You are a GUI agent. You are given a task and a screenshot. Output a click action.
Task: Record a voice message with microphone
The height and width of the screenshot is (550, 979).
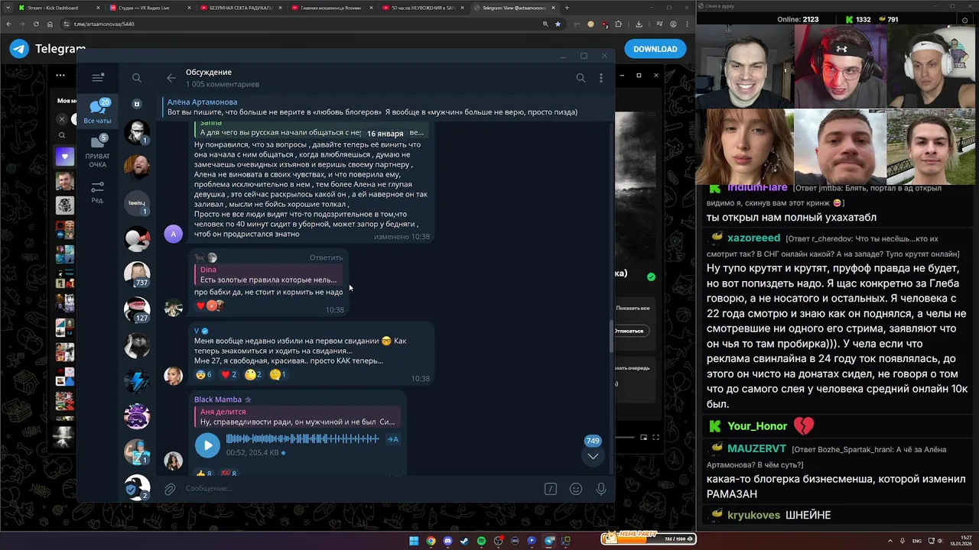coord(601,489)
